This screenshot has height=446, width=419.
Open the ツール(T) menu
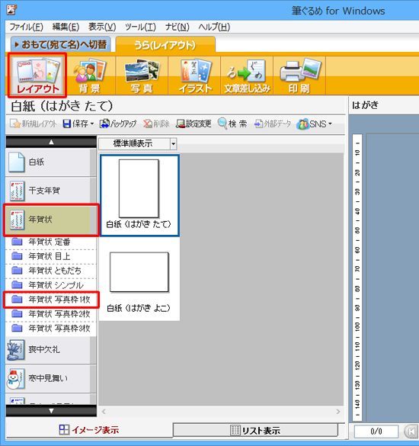click(x=141, y=27)
